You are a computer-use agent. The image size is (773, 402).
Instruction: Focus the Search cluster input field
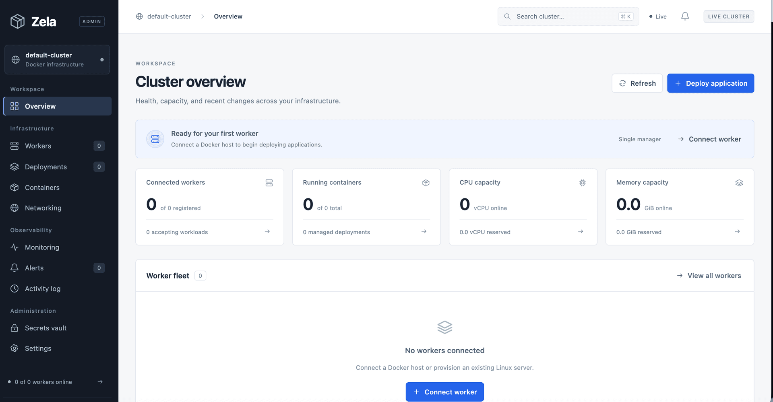click(x=568, y=16)
